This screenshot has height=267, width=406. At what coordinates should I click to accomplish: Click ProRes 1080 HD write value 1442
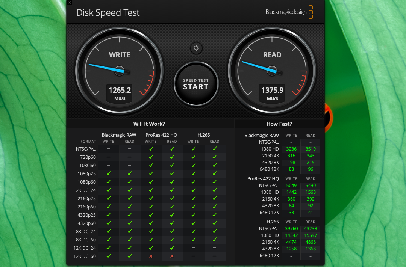click(x=291, y=192)
